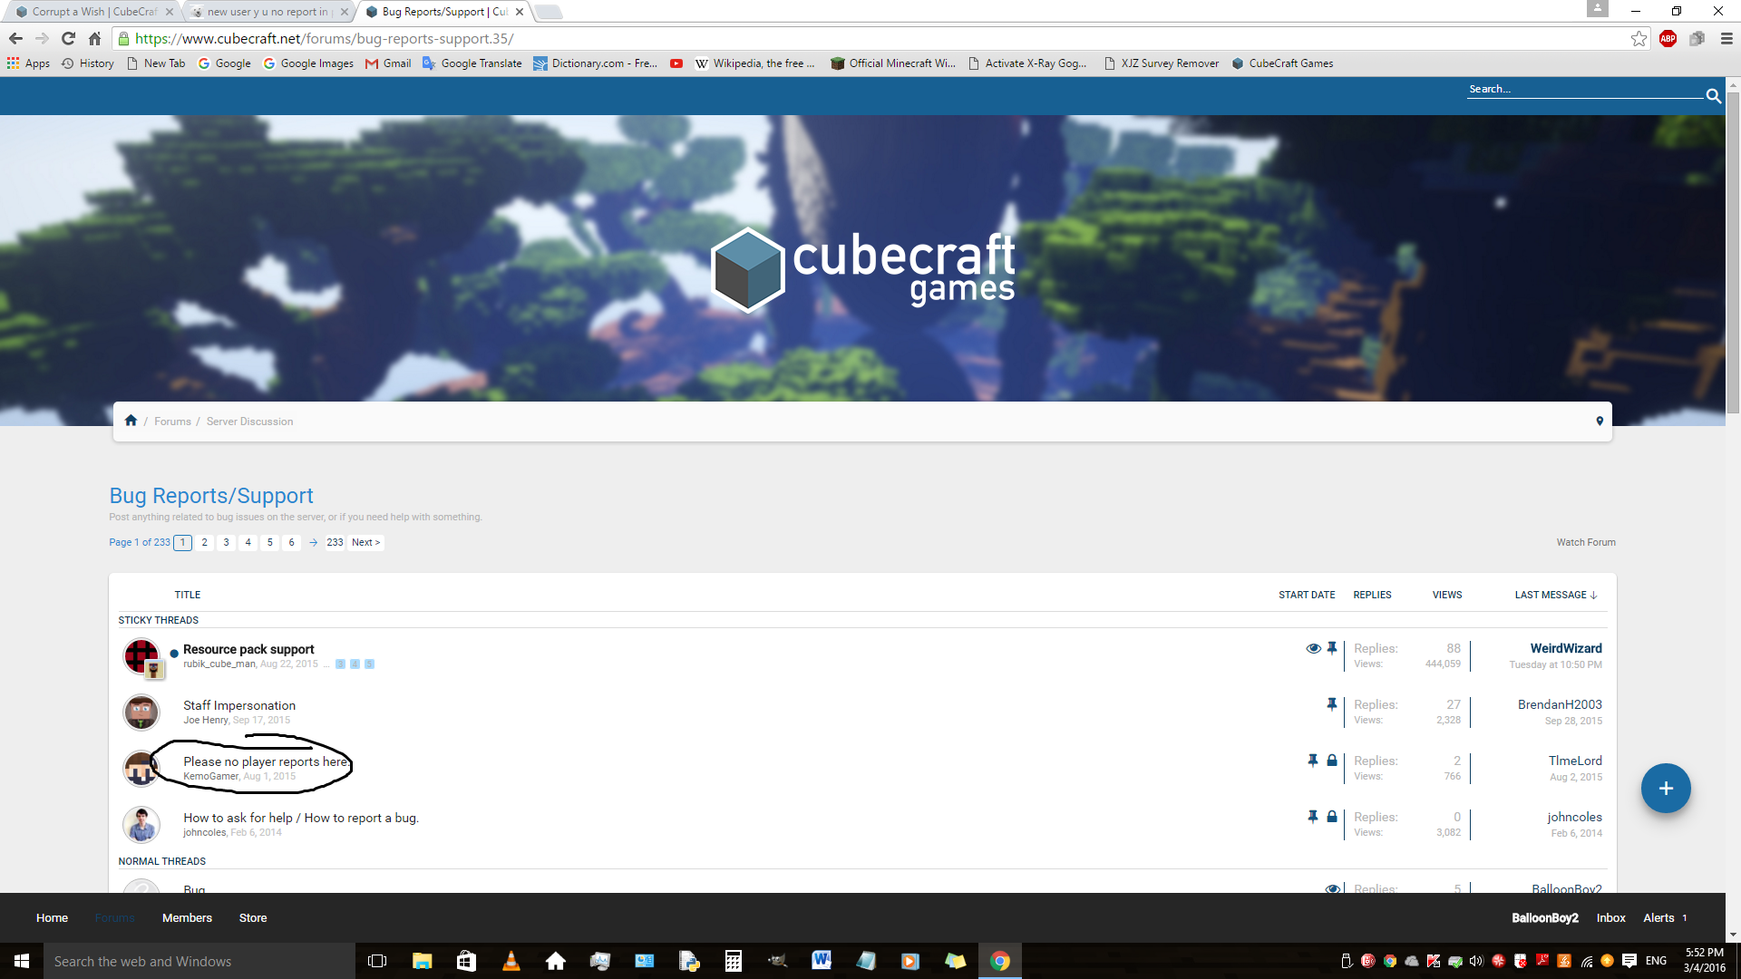This screenshot has width=1741, height=979.
Task: Open the AdBlock Plus extension icon
Action: [x=1668, y=38]
